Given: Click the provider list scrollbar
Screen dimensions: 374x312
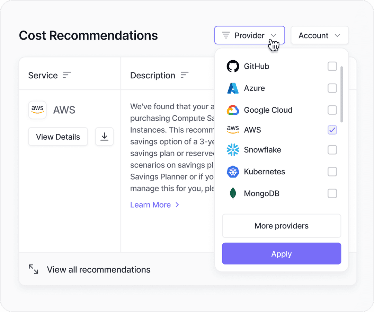Looking at the screenshot, I should [342, 94].
